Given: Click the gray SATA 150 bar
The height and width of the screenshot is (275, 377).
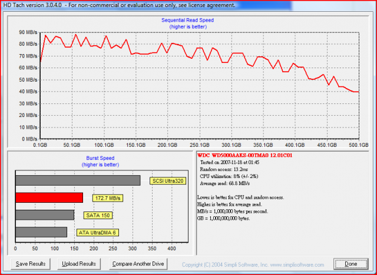Looking at the screenshot, I should pyautogui.click(x=45, y=215).
